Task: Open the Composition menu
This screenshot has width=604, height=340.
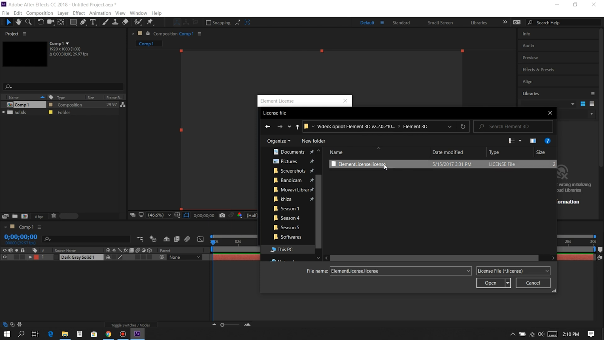Action: [x=40, y=13]
